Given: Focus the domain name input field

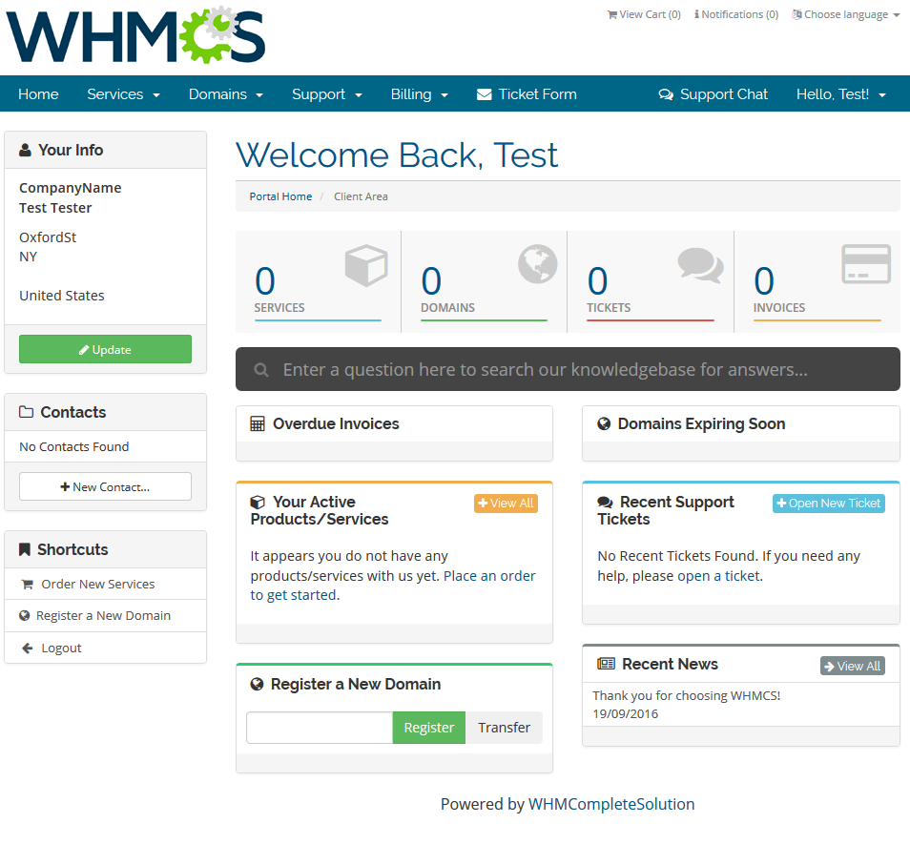Looking at the screenshot, I should 320,728.
